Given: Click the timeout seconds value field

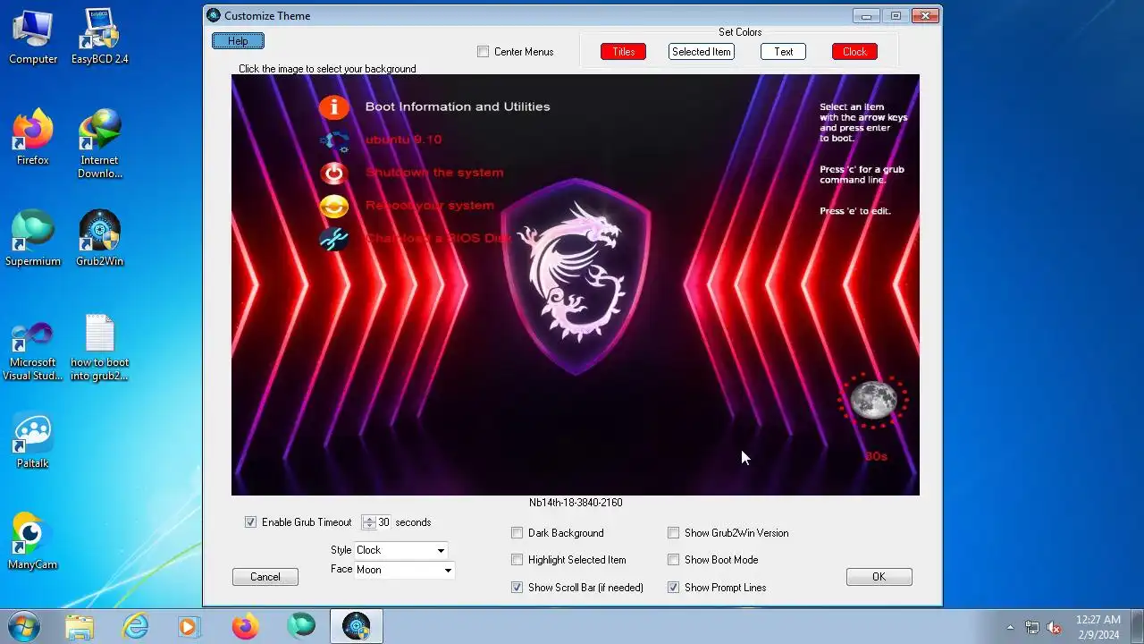Looking at the screenshot, I should (x=383, y=522).
